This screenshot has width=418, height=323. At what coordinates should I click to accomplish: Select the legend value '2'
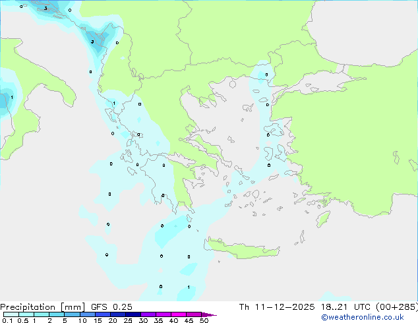coord(49,320)
